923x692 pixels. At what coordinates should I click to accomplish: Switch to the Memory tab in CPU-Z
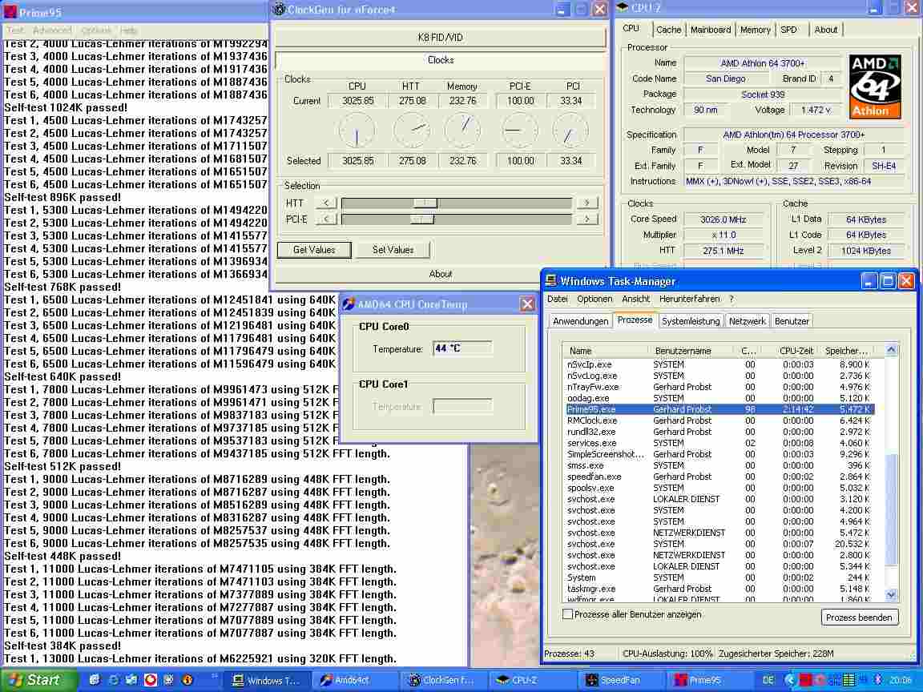pos(756,30)
